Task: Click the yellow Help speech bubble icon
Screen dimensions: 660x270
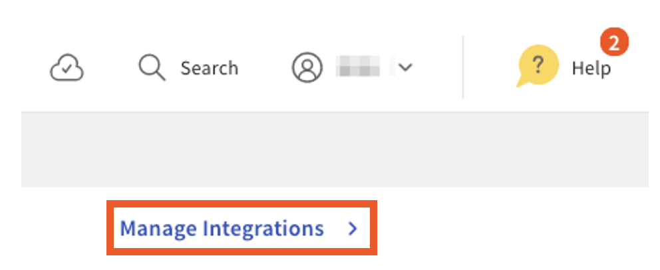Action: [x=538, y=66]
